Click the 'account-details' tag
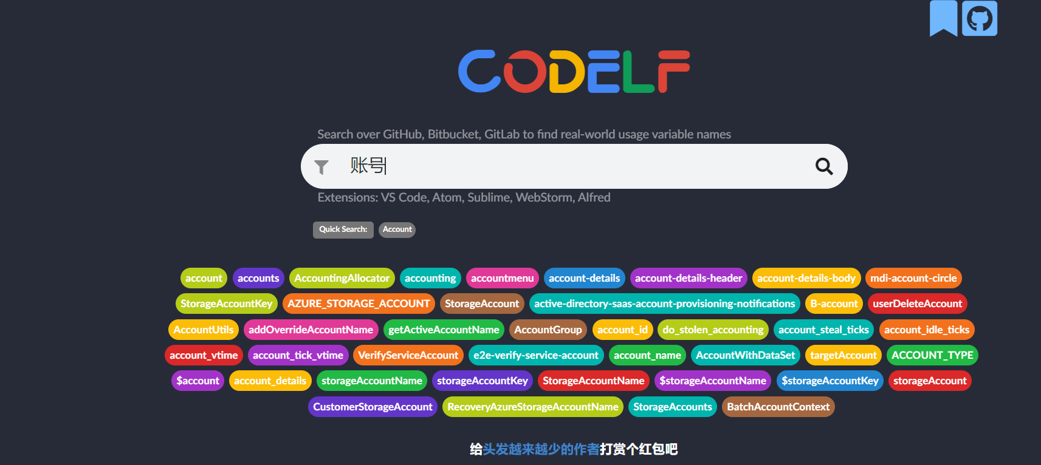This screenshot has height=465, width=1041. point(584,278)
